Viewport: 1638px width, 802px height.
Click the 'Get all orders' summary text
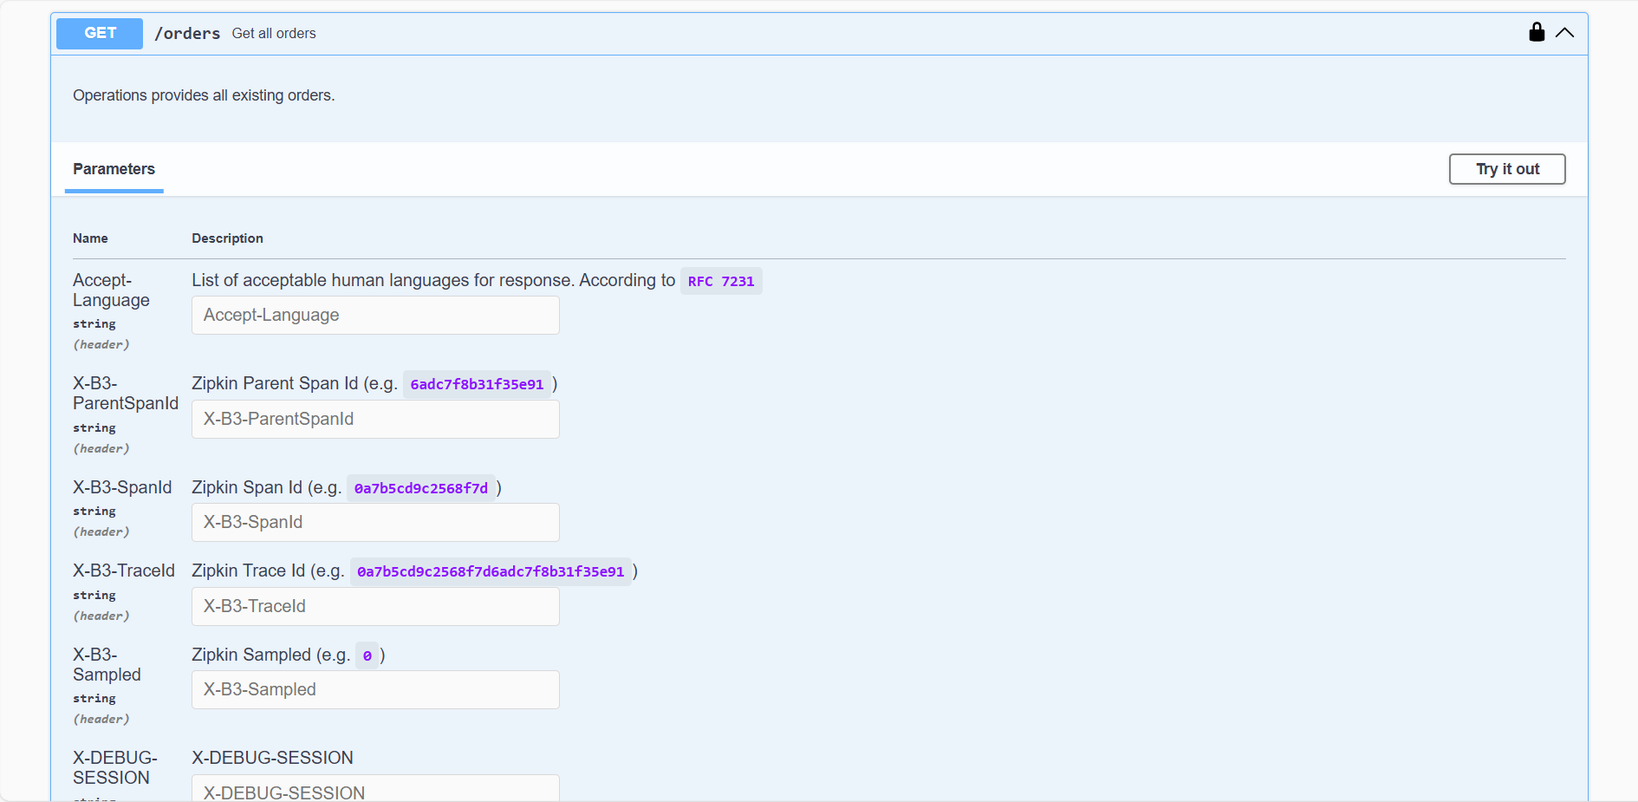[274, 33]
